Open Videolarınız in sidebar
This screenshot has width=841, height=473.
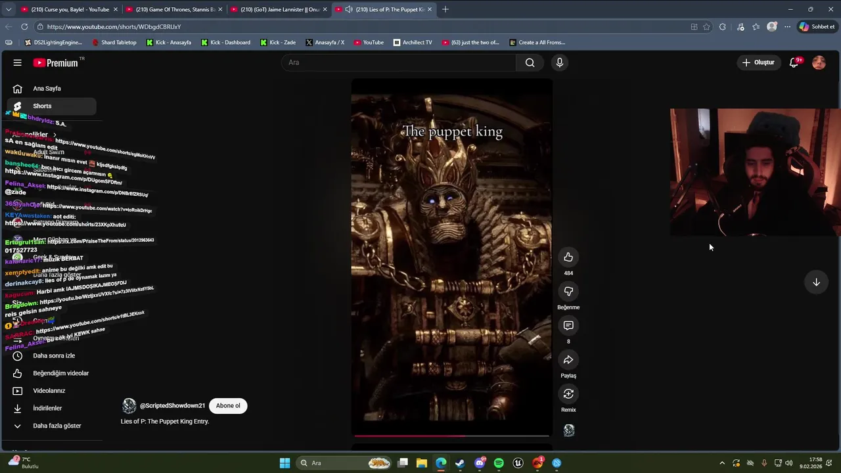[x=51, y=391]
